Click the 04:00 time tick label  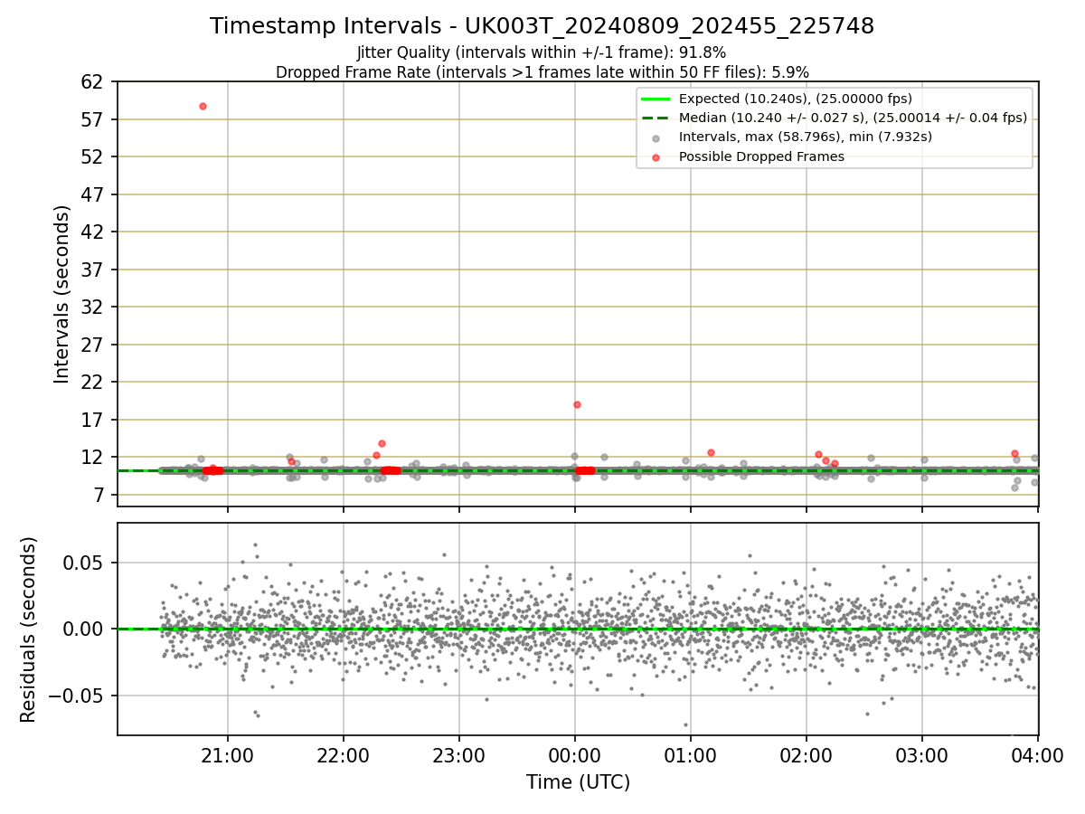tap(1037, 754)
